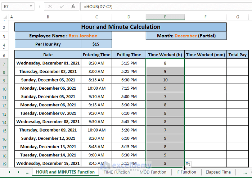The width and height of the screenshot is (252, 178).
Task: Select the 8:20 AM cell in row 7
Action: click(96, 63)
